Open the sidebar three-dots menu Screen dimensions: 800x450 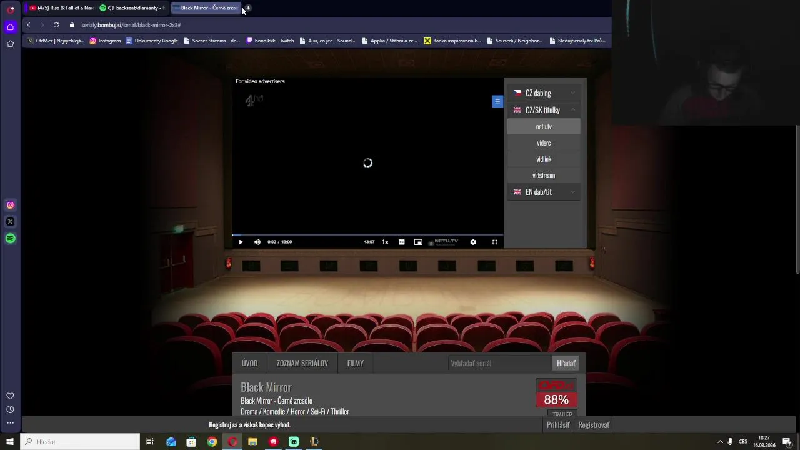click(x=10, y=423)
